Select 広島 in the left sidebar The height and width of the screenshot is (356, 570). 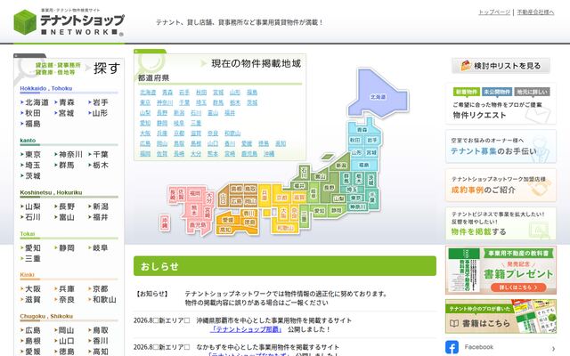[x=33, y=330]
